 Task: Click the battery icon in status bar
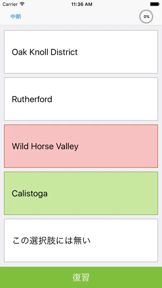click(155, 4)
